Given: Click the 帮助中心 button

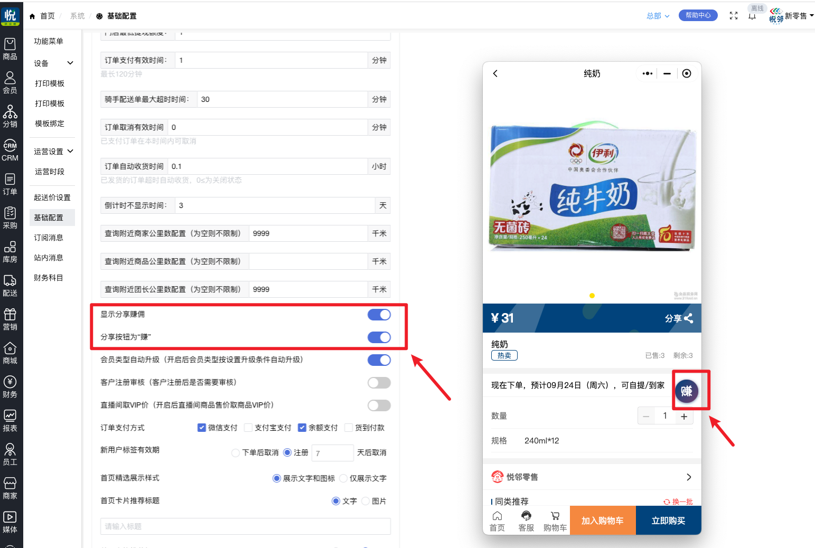Looking at the screenshot, I should pos(698,15).
